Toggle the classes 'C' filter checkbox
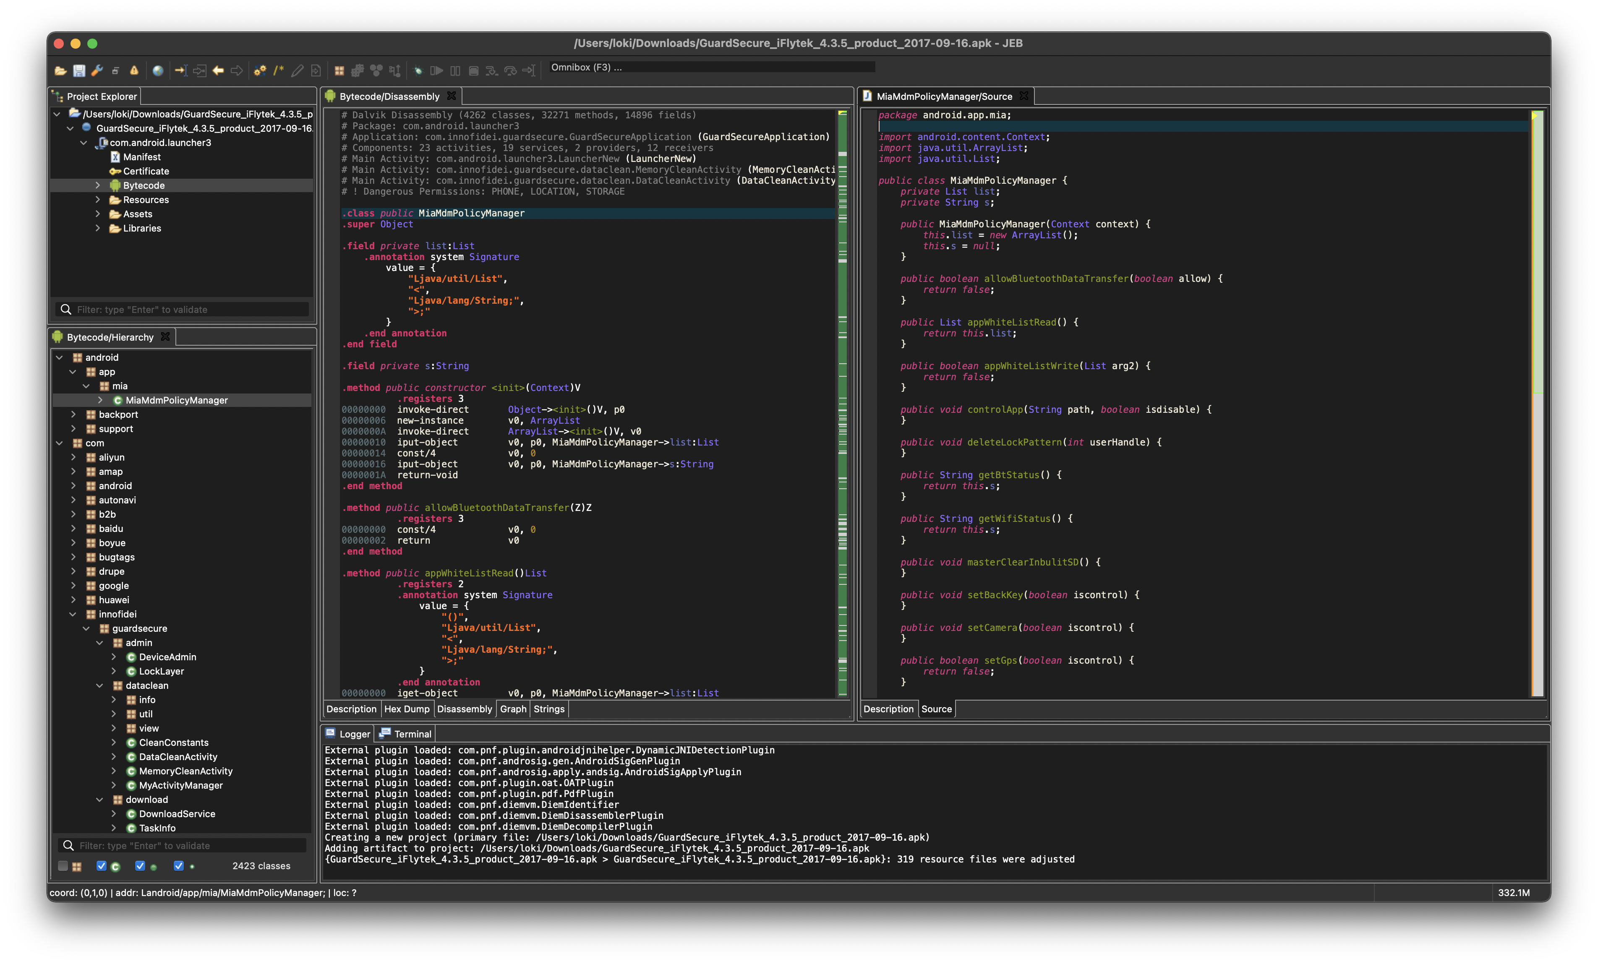Viewport: 1598px width, 964px height. 101,865
